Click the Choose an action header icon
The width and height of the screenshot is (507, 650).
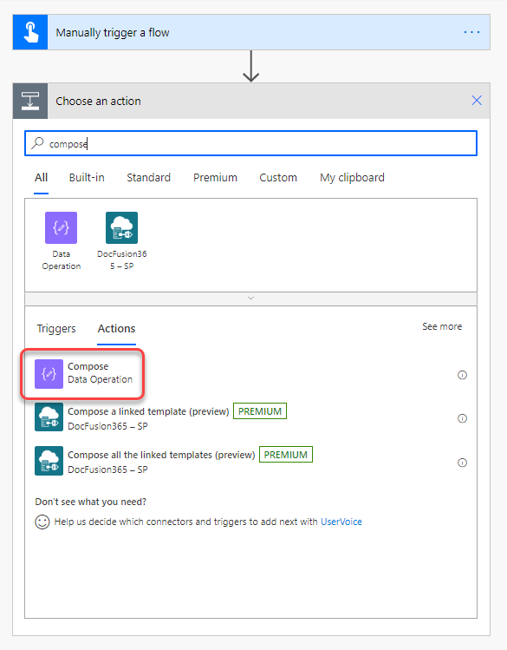(x=30, y=101)
